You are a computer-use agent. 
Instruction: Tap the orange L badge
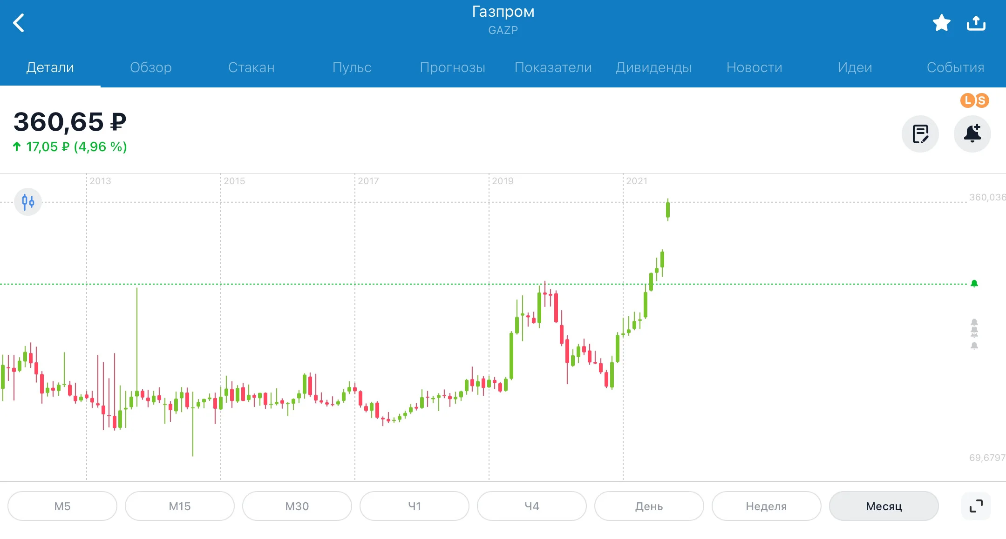tap(968, 100)
